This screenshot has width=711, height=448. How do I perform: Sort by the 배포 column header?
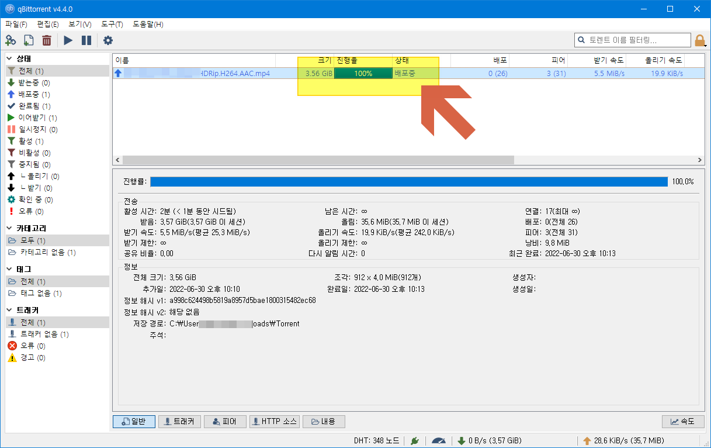[x=480, y=60]
